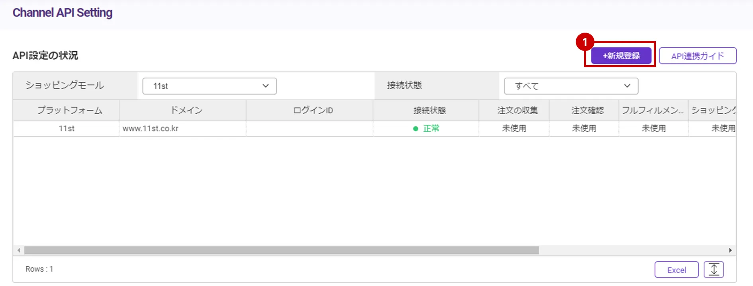Click 未使用 cell under フルフィルメン column
Image resolution: width=753 pixels, height=286 pixels.
(654, 128)
